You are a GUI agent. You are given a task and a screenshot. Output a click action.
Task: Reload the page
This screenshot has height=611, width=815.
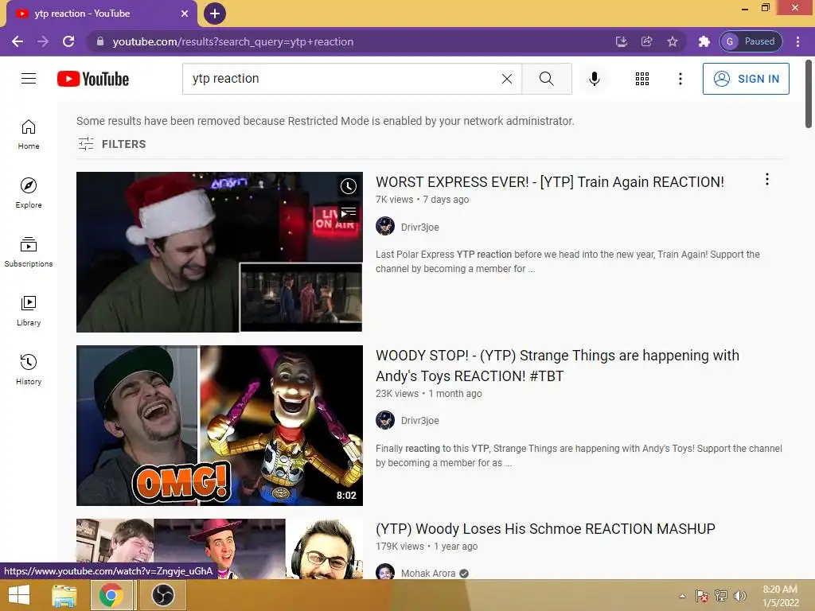coord(68,41)
